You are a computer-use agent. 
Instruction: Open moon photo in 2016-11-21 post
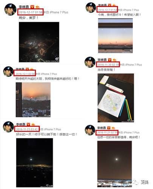(x=114, y=164)
